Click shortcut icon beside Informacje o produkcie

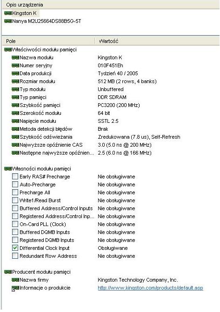click(x=15, y=288)
